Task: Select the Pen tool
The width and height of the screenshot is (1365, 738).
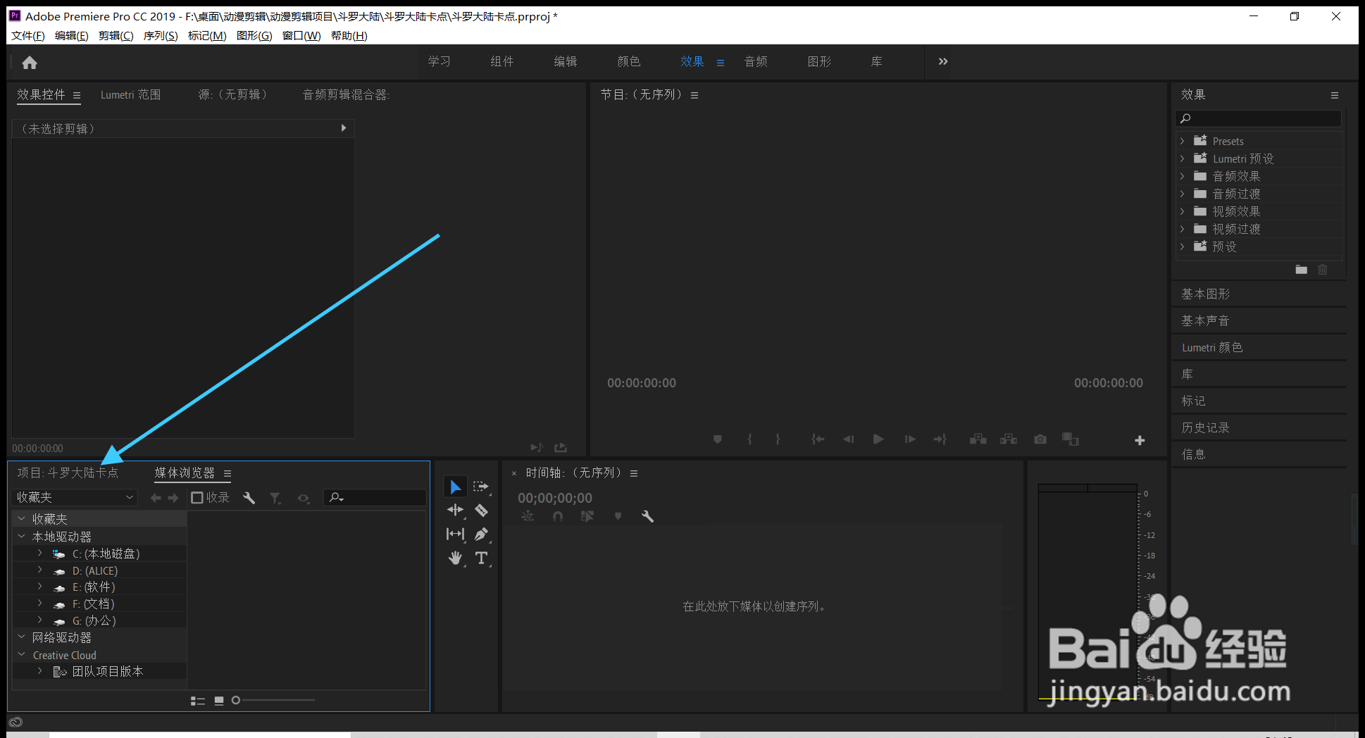Action: point(481,534)
